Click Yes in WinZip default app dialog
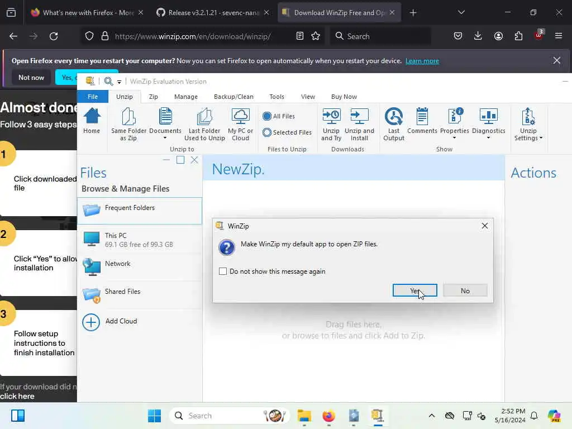 tap(415, 290)
